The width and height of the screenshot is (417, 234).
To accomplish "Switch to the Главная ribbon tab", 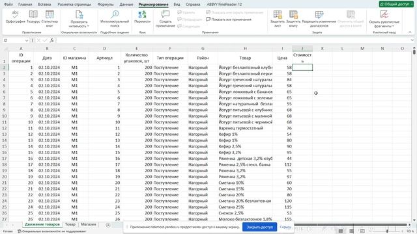I will click(x=25, y=5).
